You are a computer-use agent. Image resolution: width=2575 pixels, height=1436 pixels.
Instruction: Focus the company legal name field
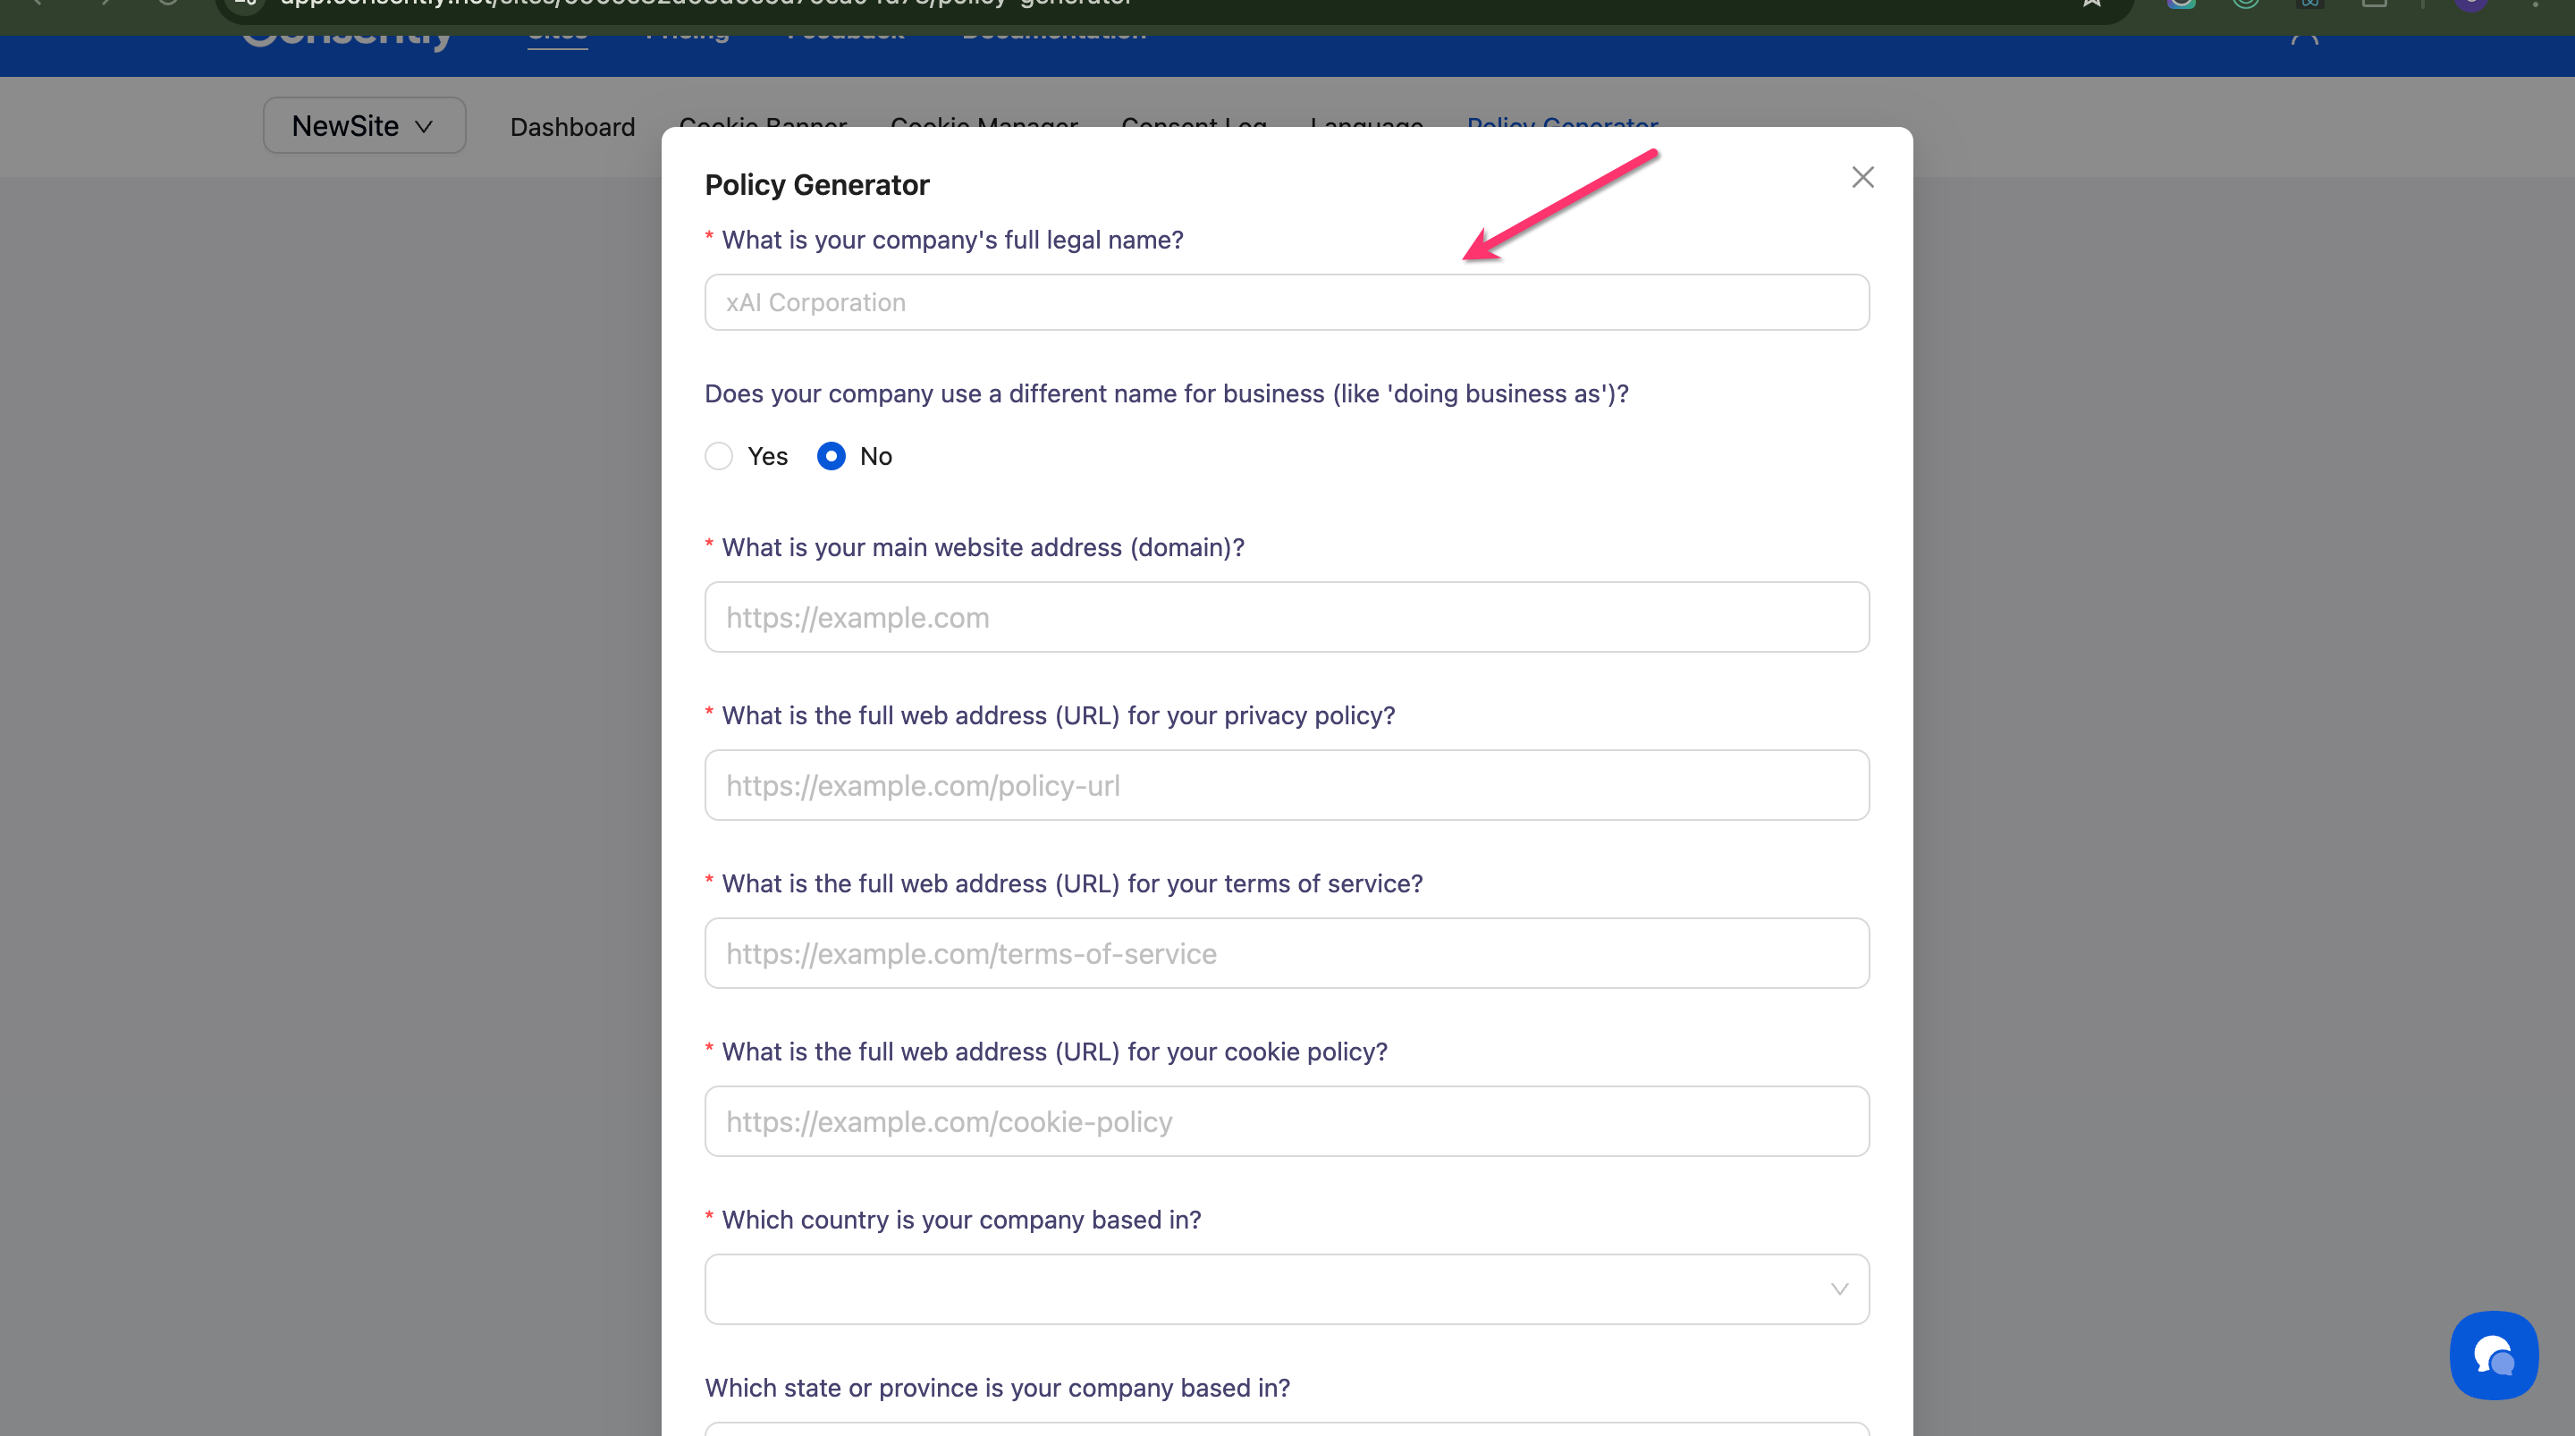coord(1286,302)
